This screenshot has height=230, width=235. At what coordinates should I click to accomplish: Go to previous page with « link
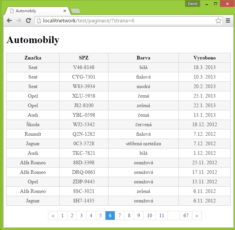coord(53,216)
